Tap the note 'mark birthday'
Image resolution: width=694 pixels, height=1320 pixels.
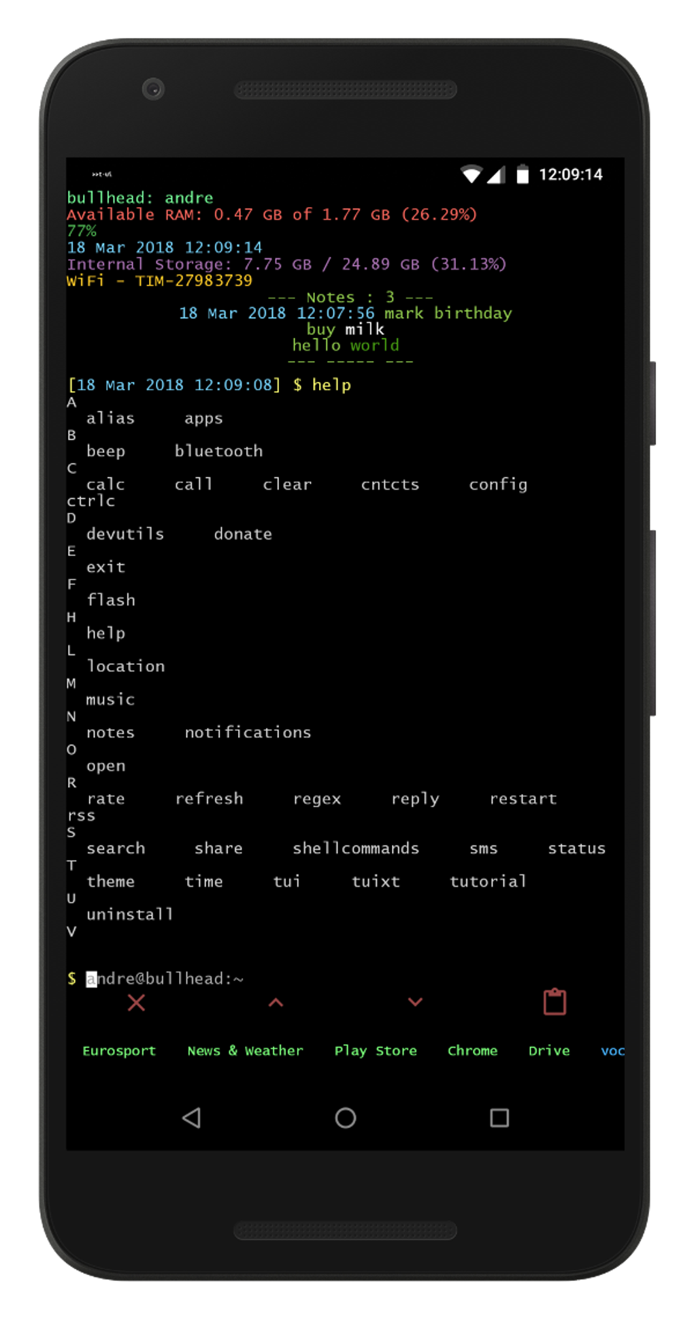coord(448,313)
